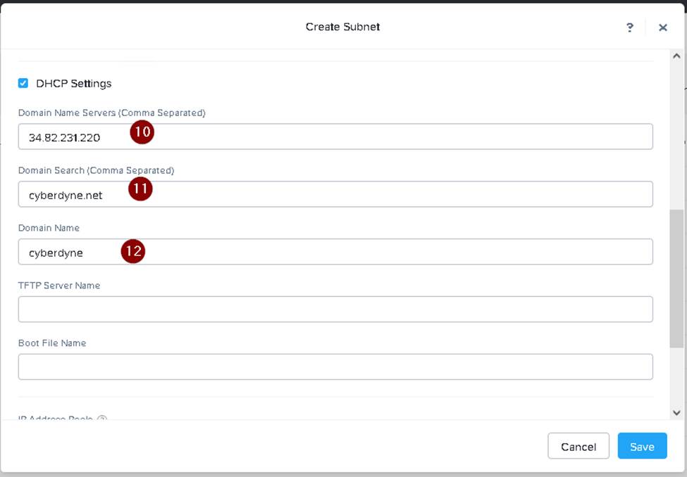Focus the Domain Search field with cyberdyne.net
This screenshot has width=687, height=477.
point(335,195)
